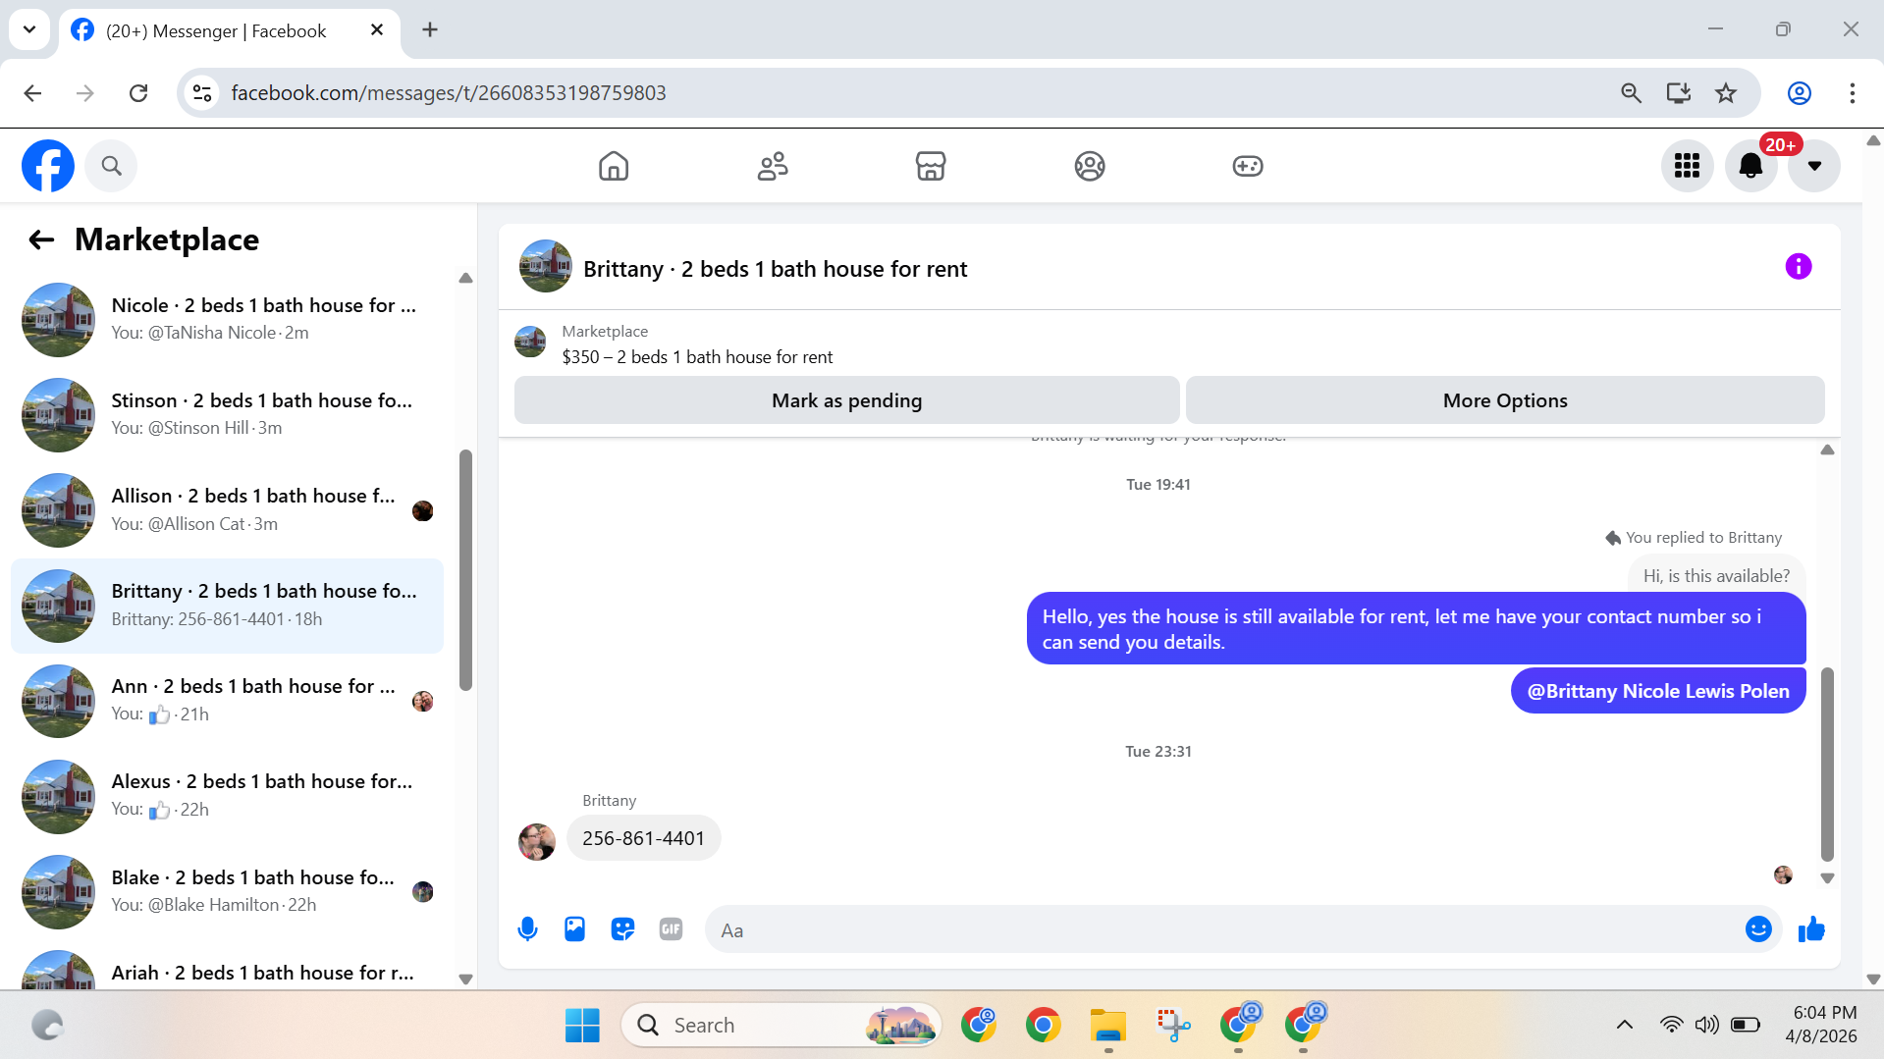1884x1059 pixels.
Task: Send a thumbs-up like
Action: click(1811, 928)
